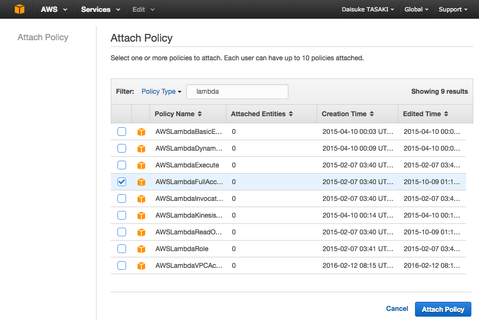479x320 pixels.
Task: Open the Edit dropdown menu
Action: point(143,10)
